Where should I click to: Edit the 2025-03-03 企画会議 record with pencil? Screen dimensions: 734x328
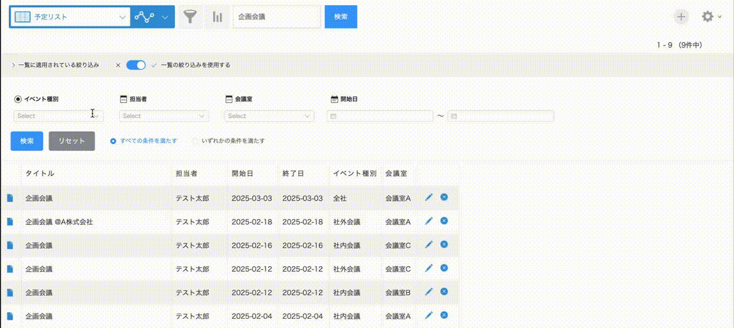pyautogui.click(x=428, y=197)
